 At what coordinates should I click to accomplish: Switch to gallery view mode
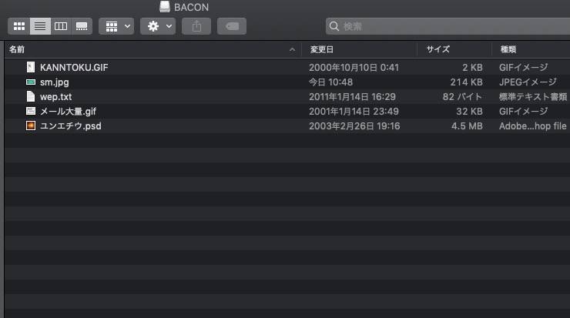pos(82,26)
